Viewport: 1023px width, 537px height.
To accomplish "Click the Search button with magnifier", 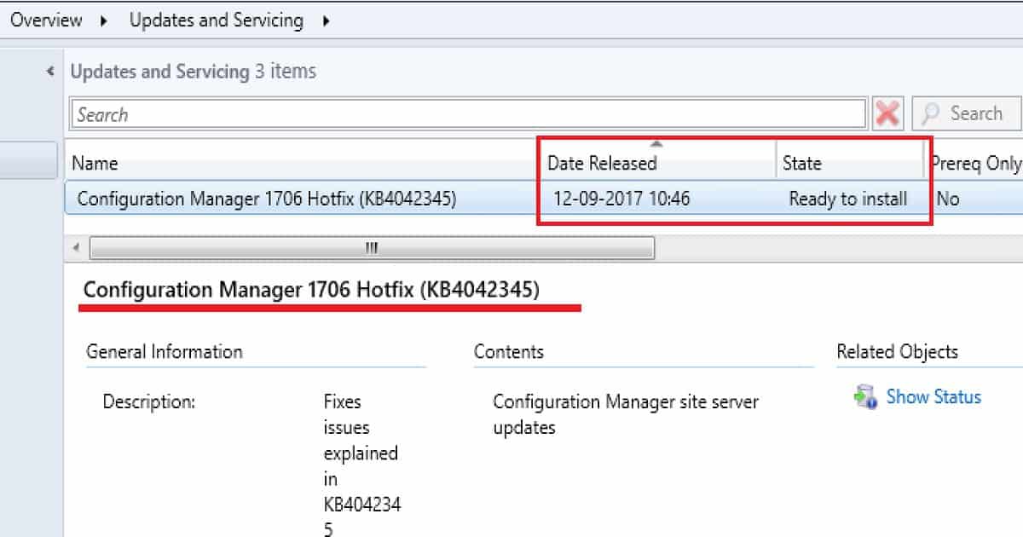I will tap(966, 113).
